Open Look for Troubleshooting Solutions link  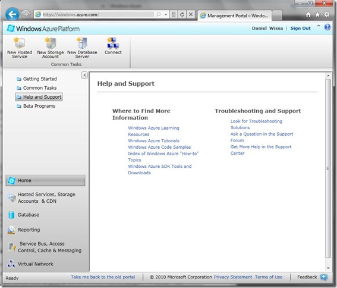click(x=256, y=124)
